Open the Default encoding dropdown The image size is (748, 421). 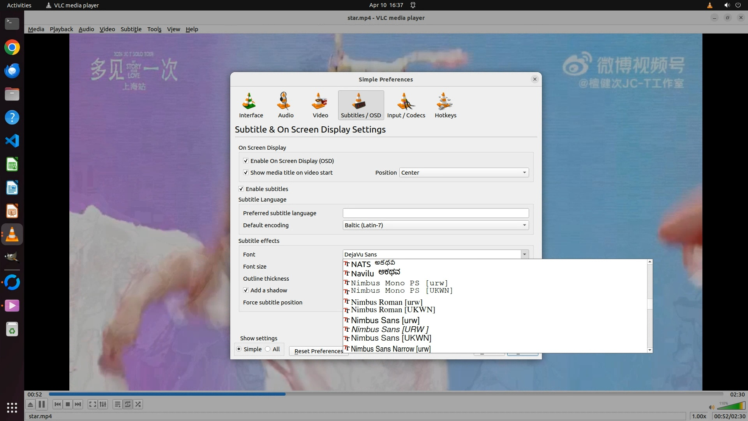click(x=435, y=225)
